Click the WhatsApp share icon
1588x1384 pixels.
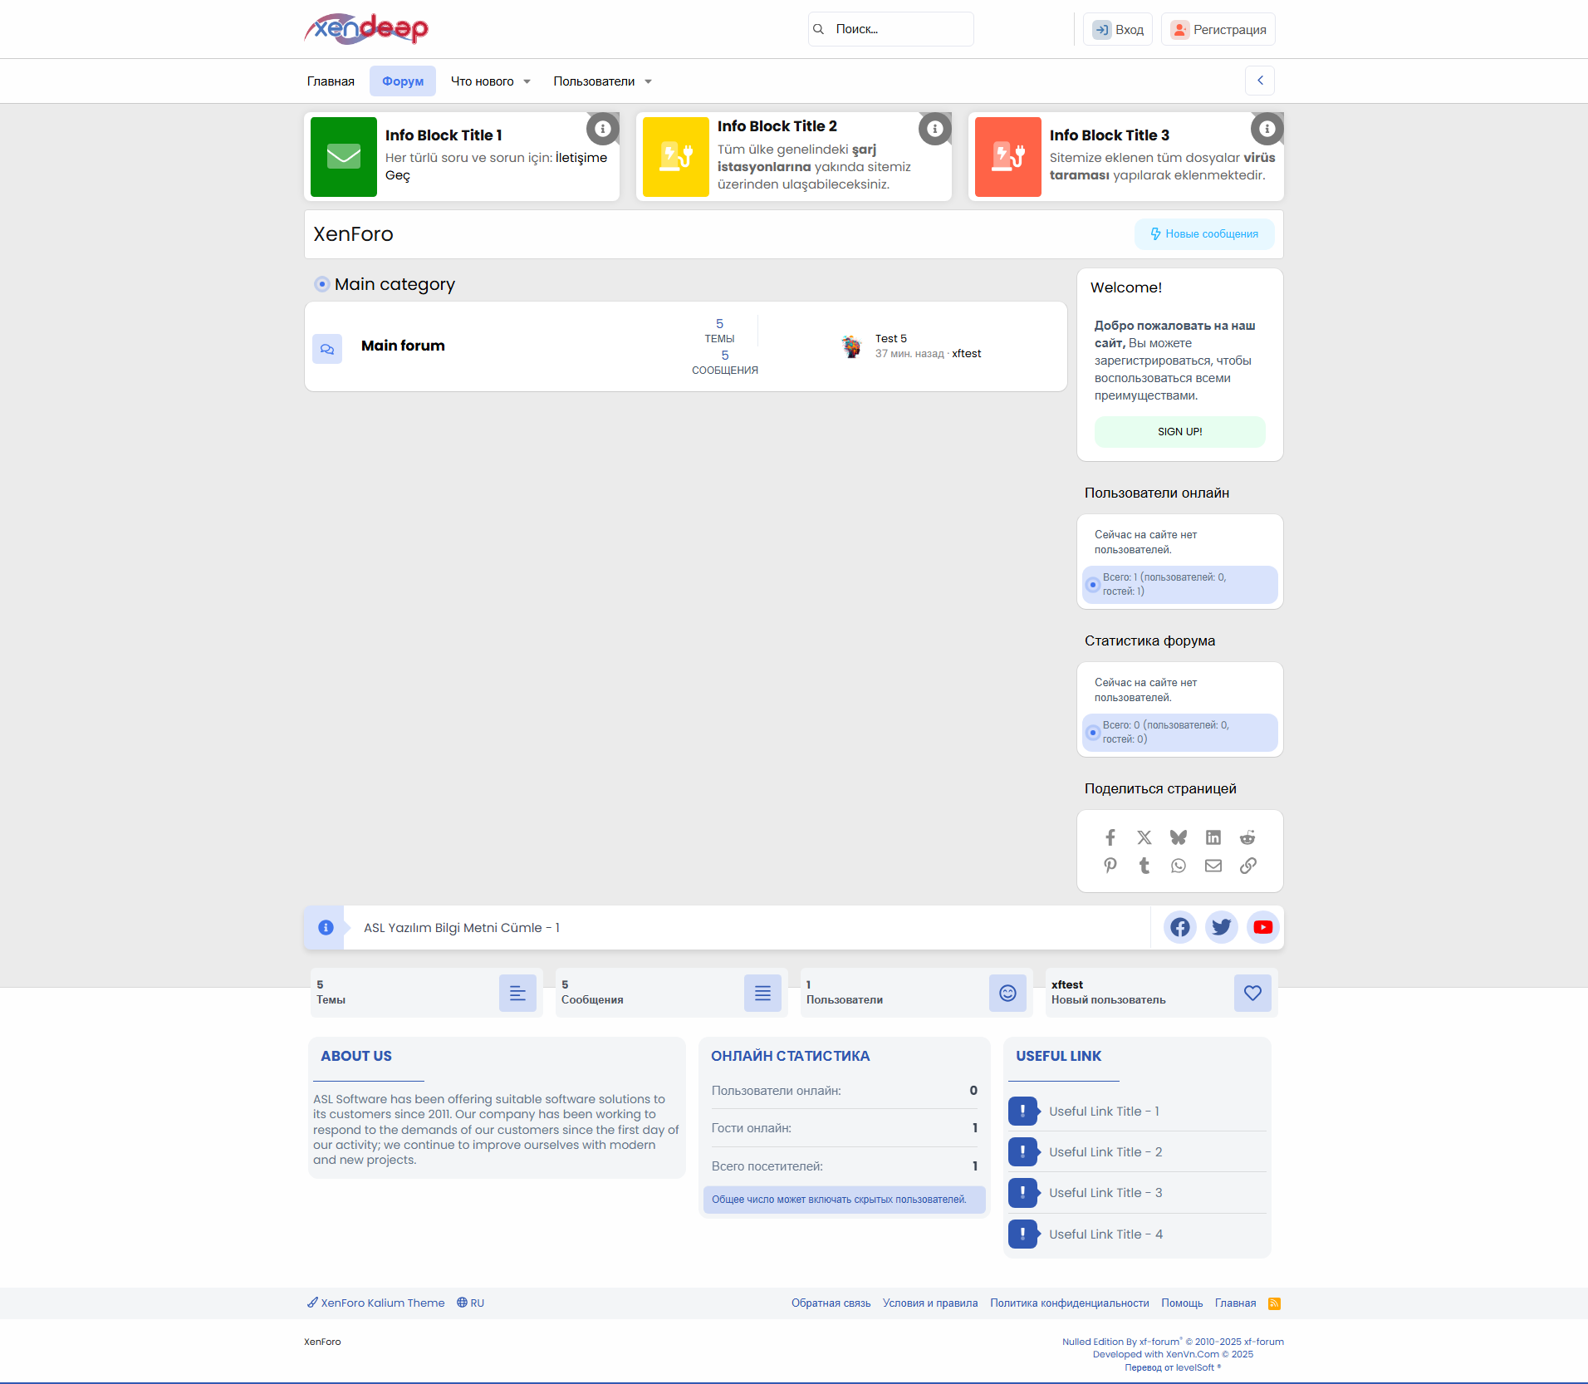click(x=1179, y=866)
